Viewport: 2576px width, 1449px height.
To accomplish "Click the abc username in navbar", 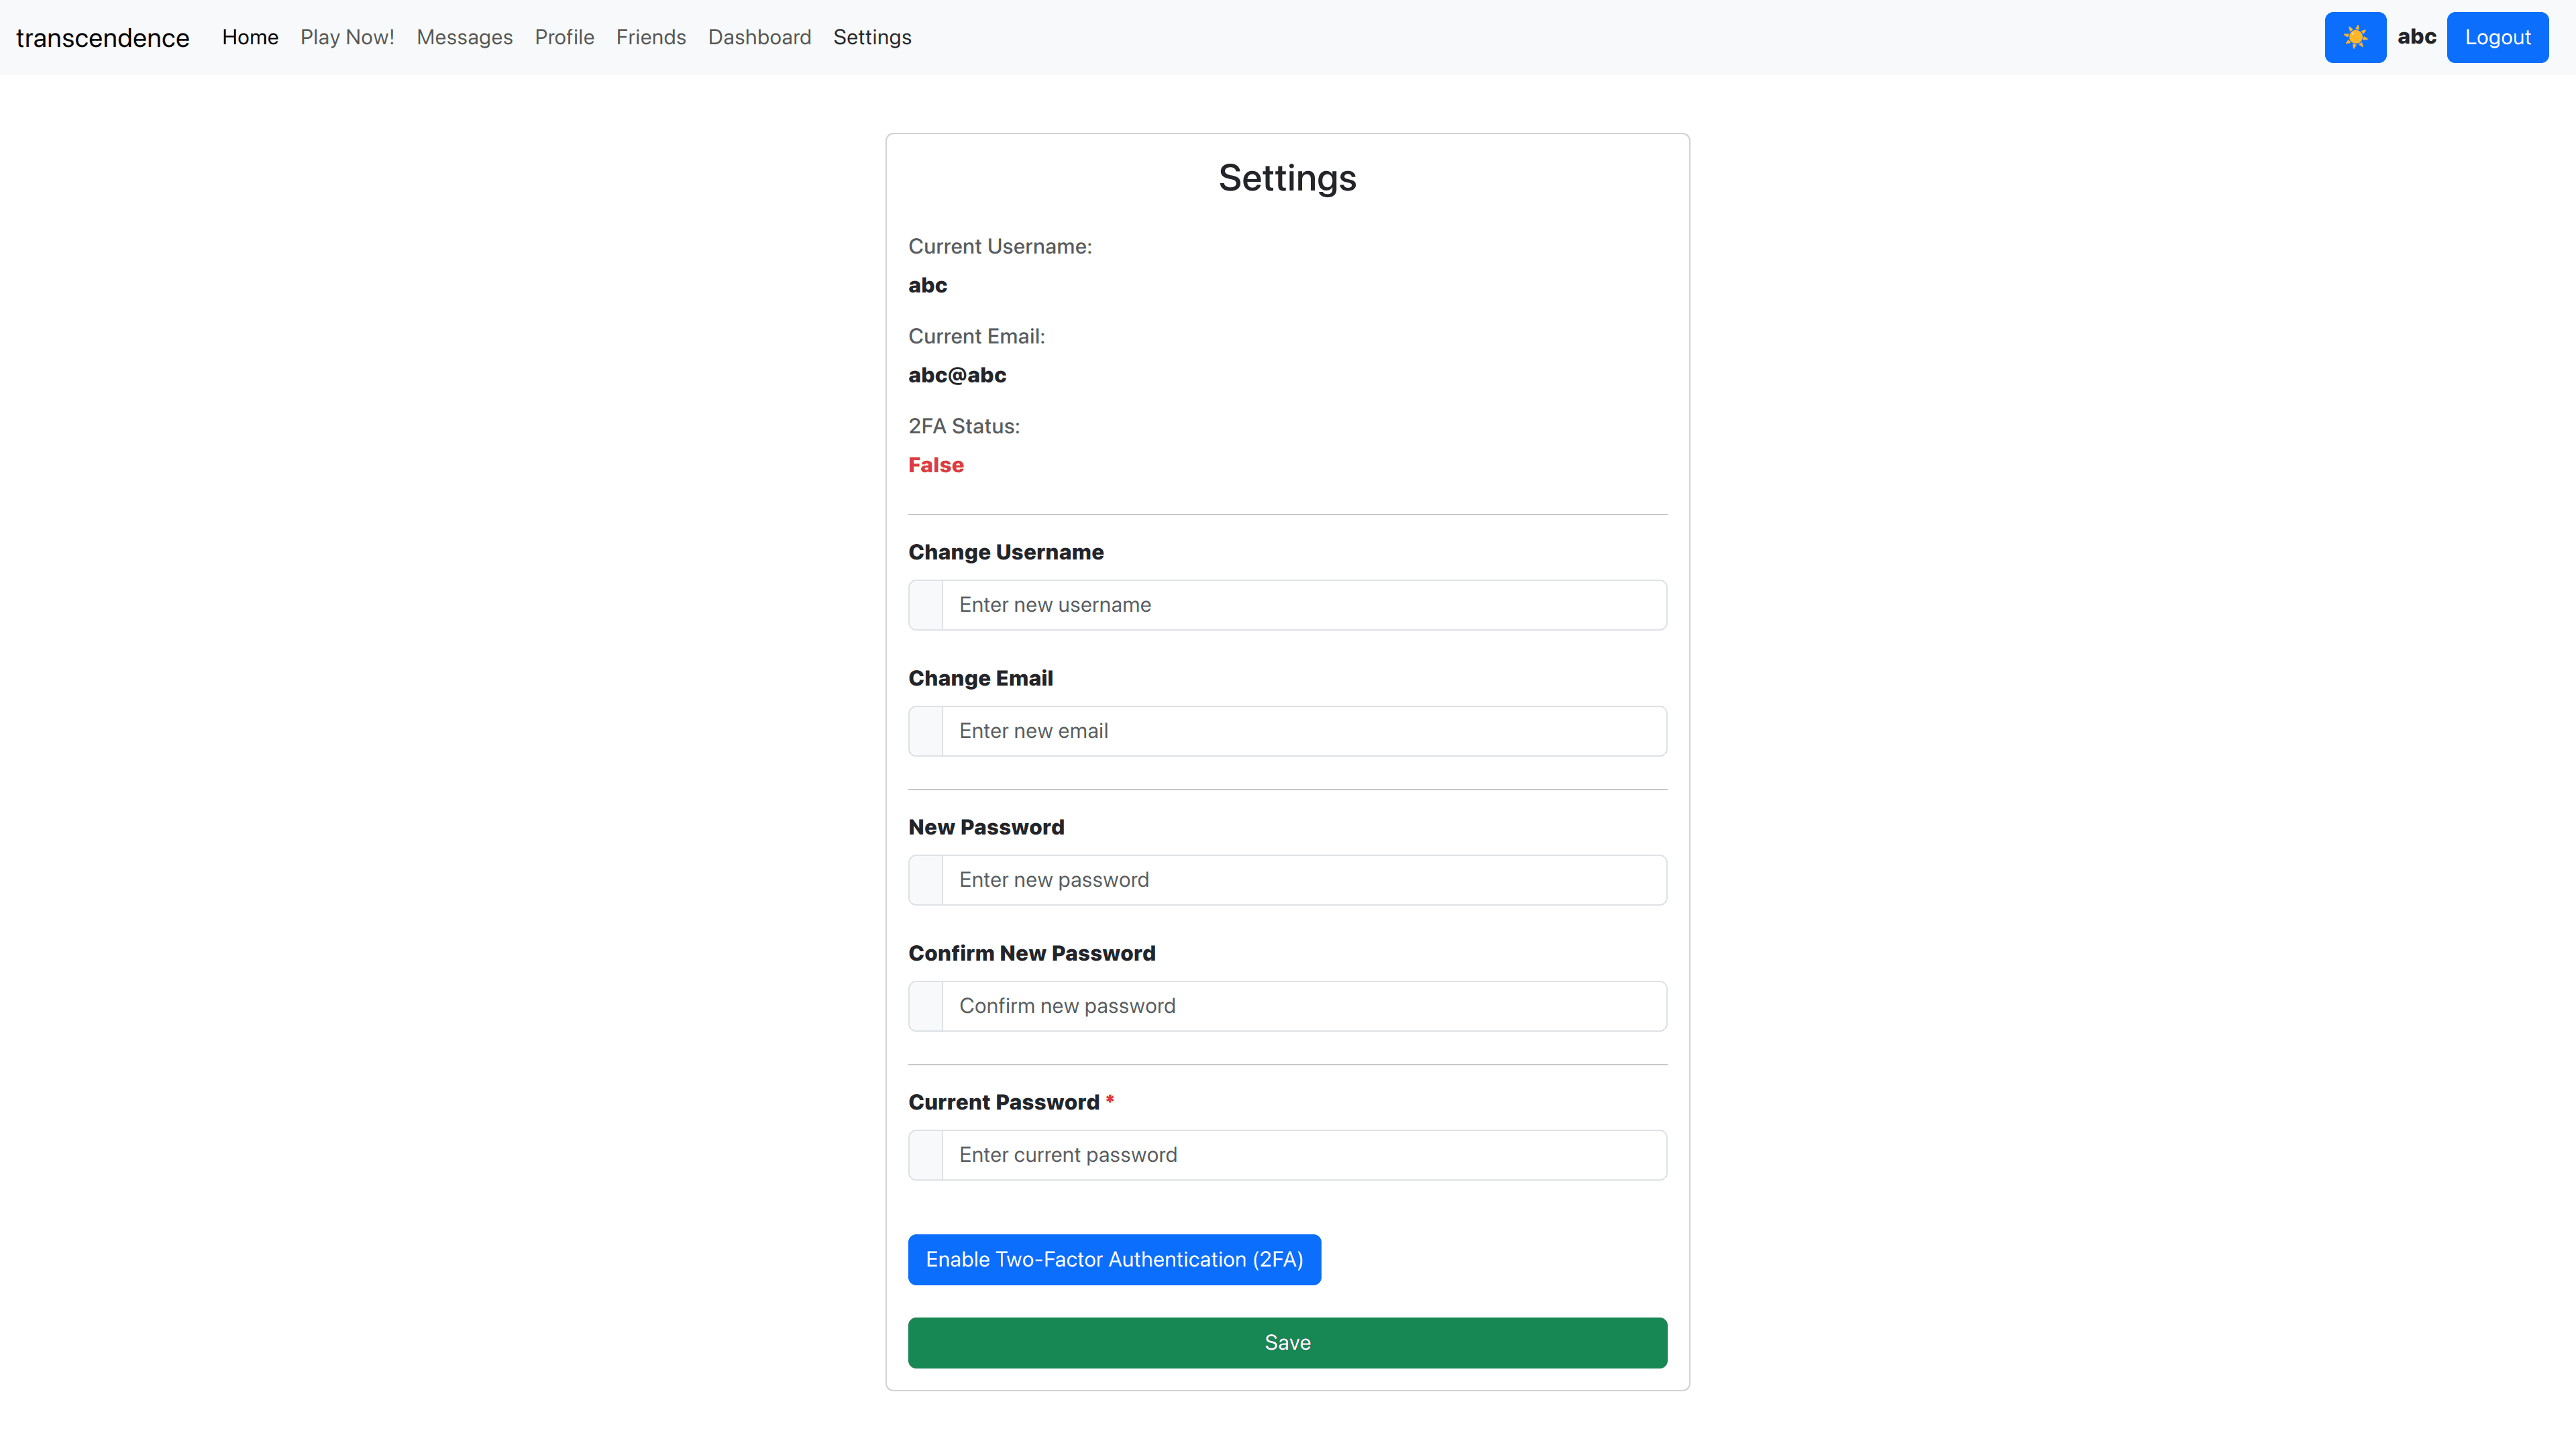I will (2416, 37).
